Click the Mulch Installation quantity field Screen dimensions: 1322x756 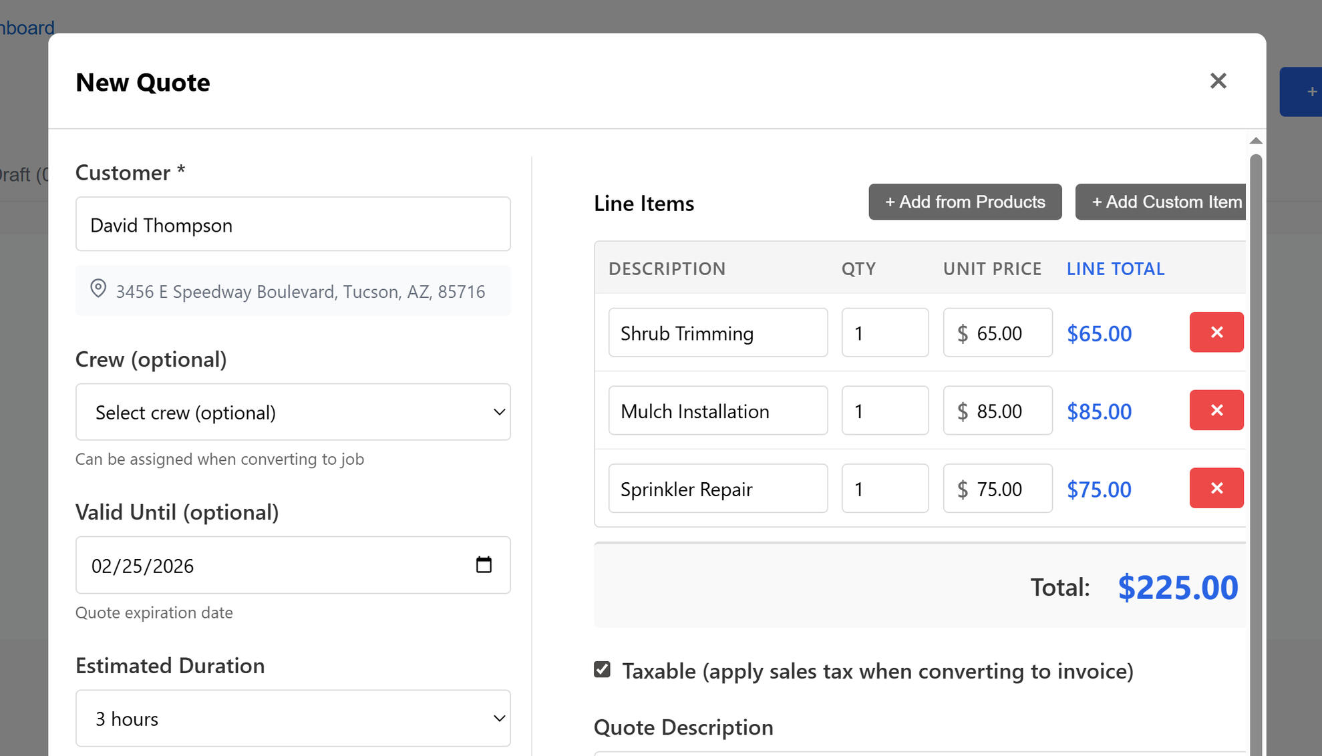click(884, 411)
